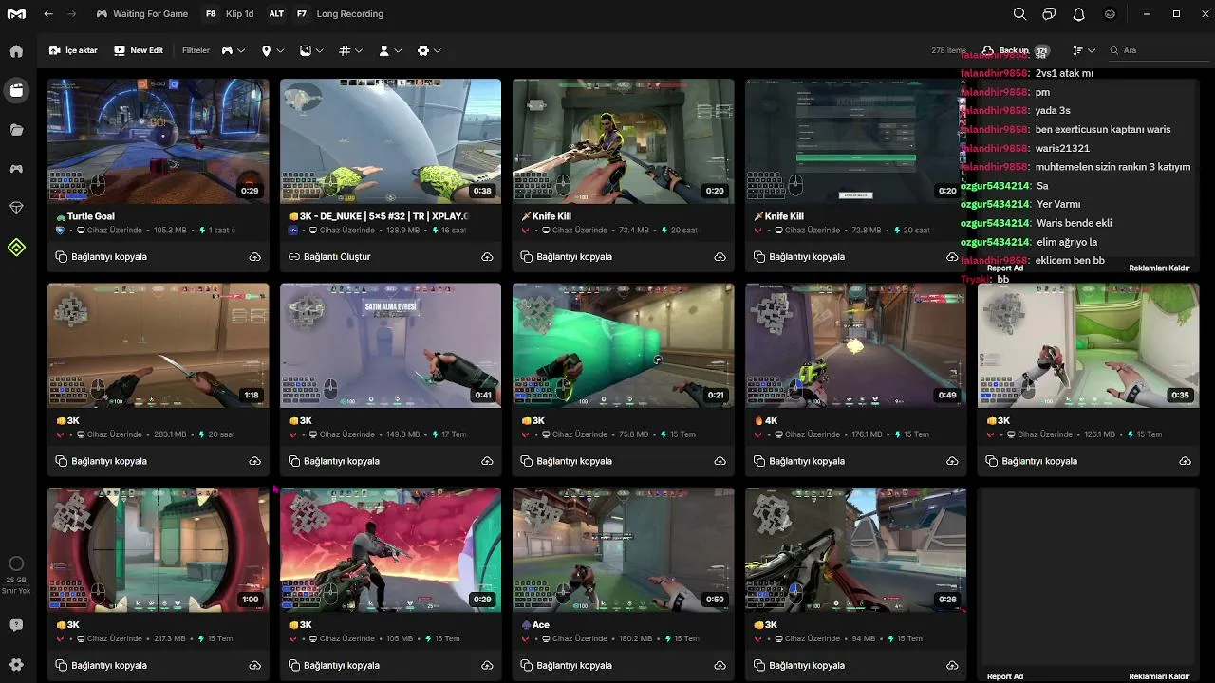Open the profile avatar menu

(x=1110, y=14)
